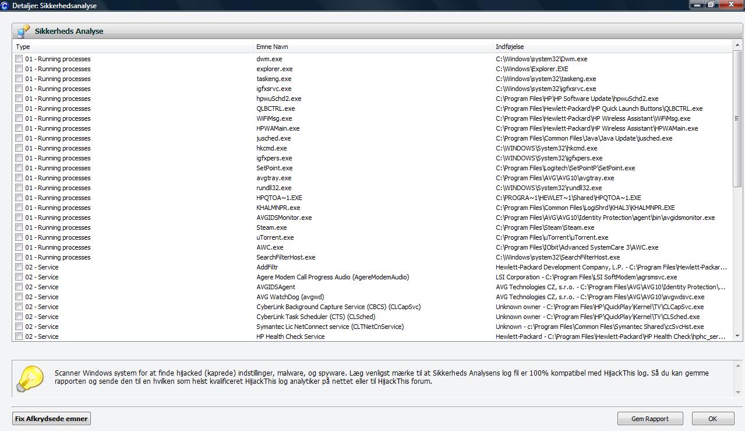Screen dimensions: 745x431
Task: Click the KHALMNPR.exe process name
Action: click(x=278, y=208)
